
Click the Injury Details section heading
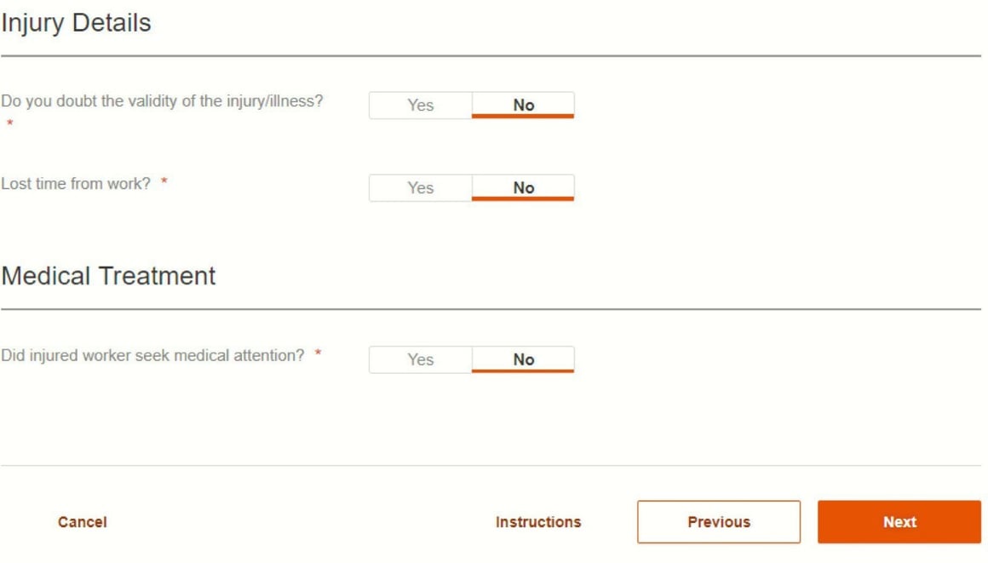click(77, 23)
